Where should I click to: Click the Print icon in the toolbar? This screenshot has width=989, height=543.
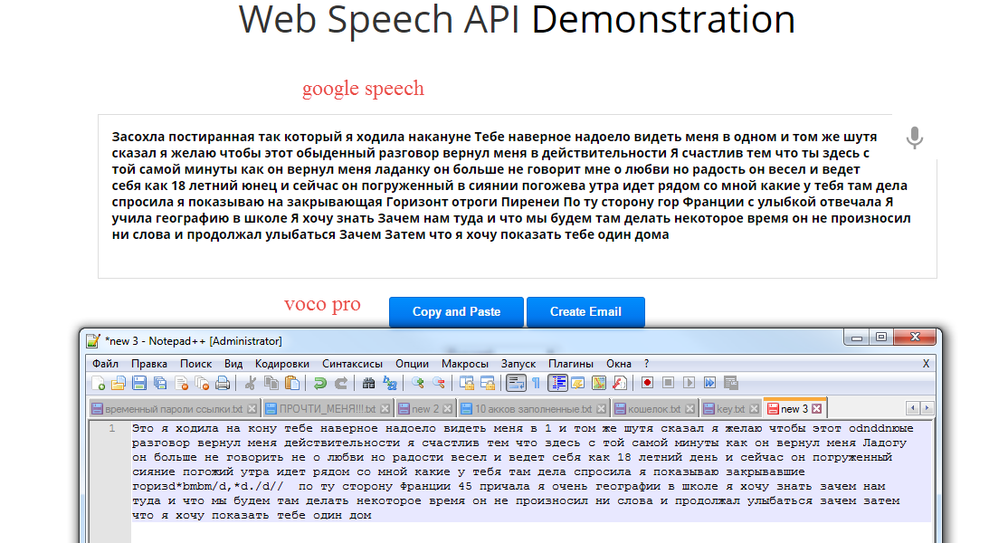(x=223, y=383)
